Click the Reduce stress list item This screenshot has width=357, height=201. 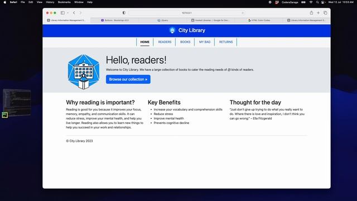point(163,114)
